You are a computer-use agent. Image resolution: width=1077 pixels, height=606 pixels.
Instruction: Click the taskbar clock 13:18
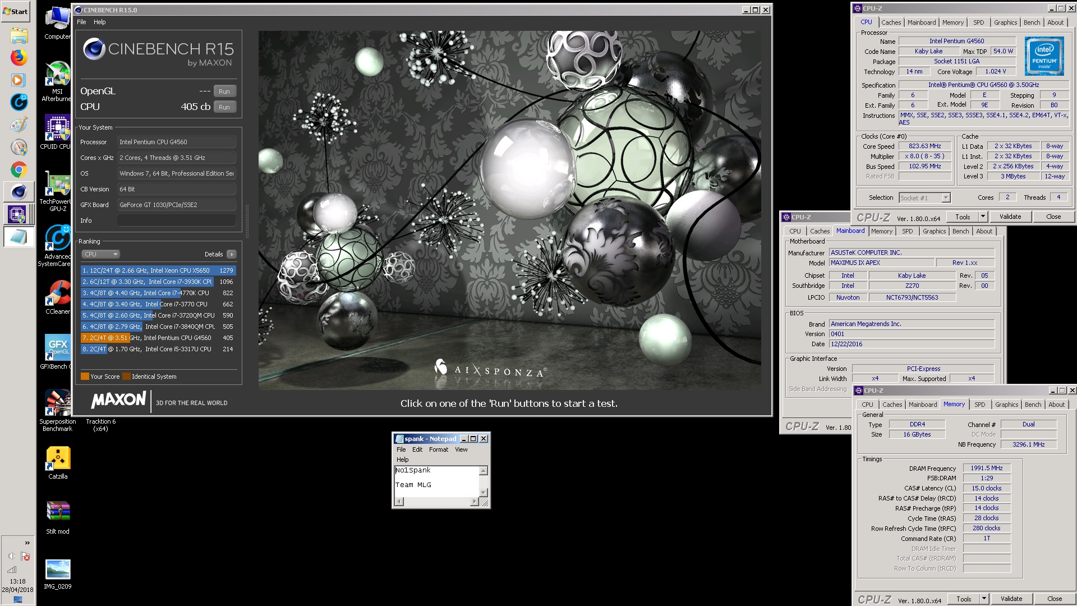click(x=17, y=581)
